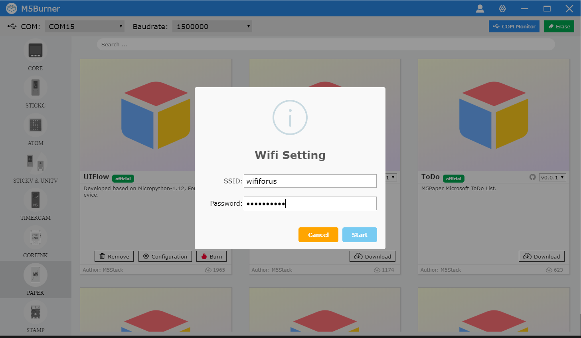Viewport: 581px width, 338px height.
Task: Focus the Password input field
Action: click(x=310, y=203)
